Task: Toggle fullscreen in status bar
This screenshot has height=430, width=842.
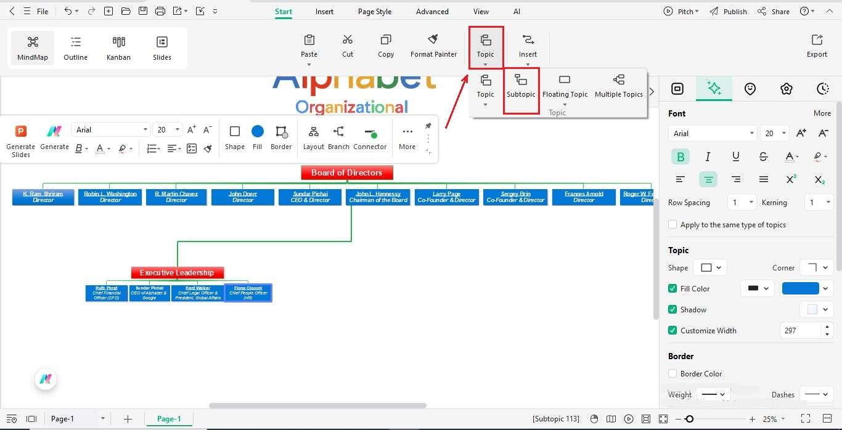Action: [x=805, y=419]
